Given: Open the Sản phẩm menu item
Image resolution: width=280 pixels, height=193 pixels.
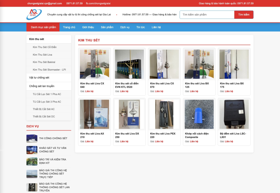Looking at the screenshot, I should pos(107,27).
